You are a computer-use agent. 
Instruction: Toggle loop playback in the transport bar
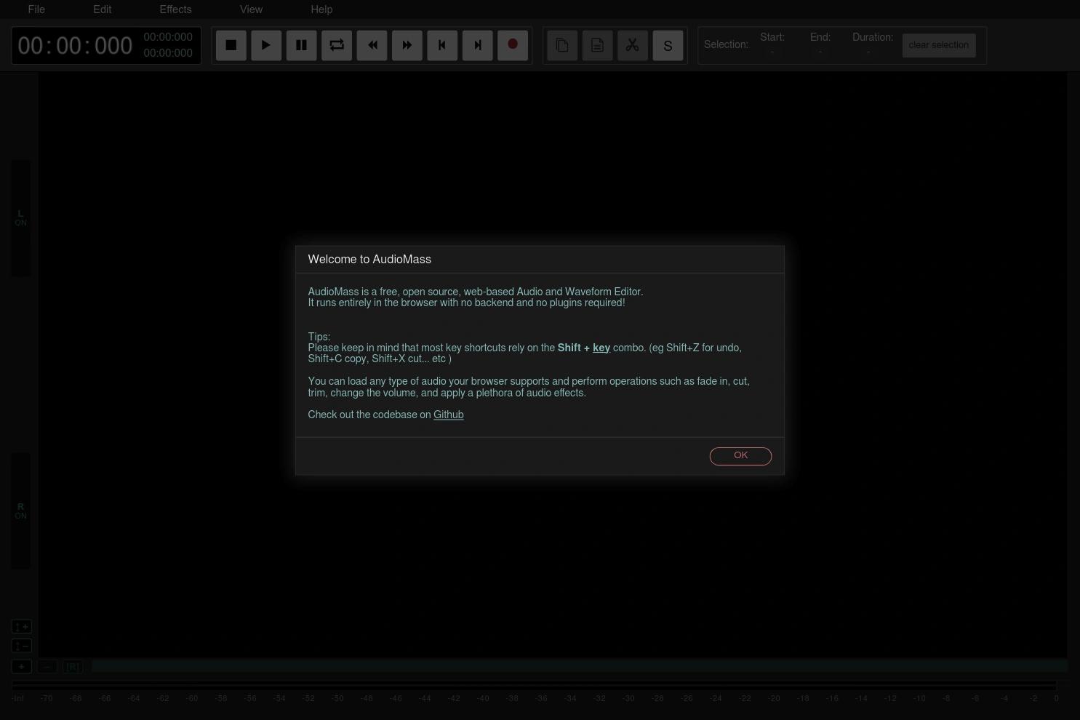[x=337, y=45]
